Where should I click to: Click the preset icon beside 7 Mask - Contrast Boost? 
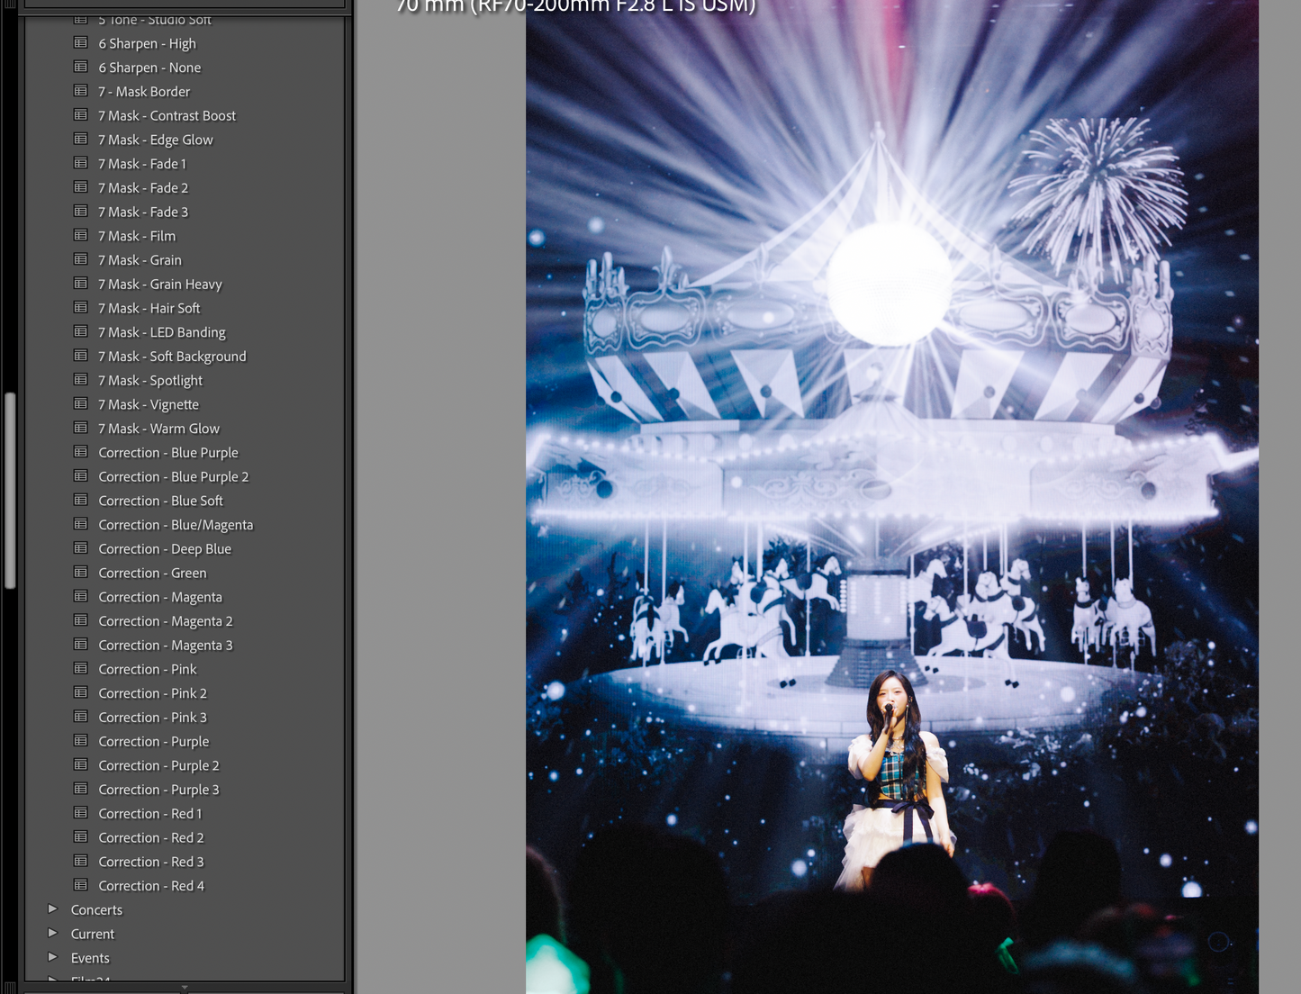pyautogui.click(x=81, y=115)
